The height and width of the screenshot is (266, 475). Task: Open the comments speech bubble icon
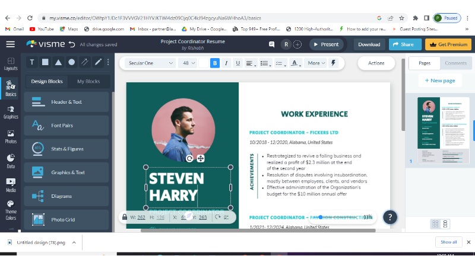[x=272, y=44]
